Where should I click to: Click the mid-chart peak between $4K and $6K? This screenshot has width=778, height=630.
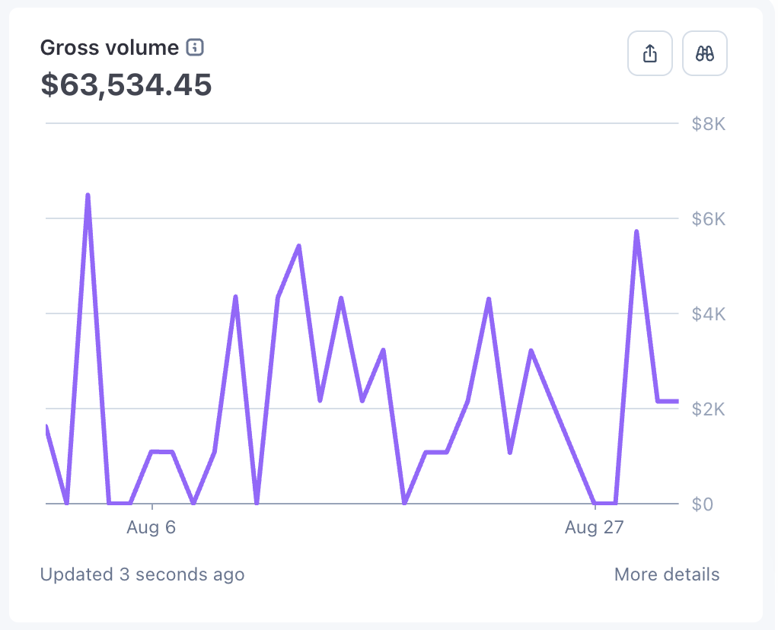[x=299, y=246]
